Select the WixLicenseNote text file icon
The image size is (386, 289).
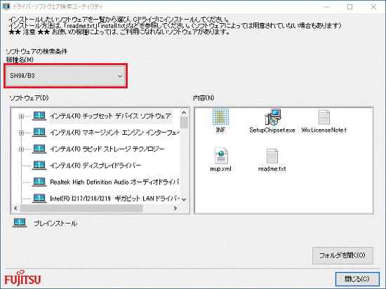pyautogui.click(x=324, y=117)
